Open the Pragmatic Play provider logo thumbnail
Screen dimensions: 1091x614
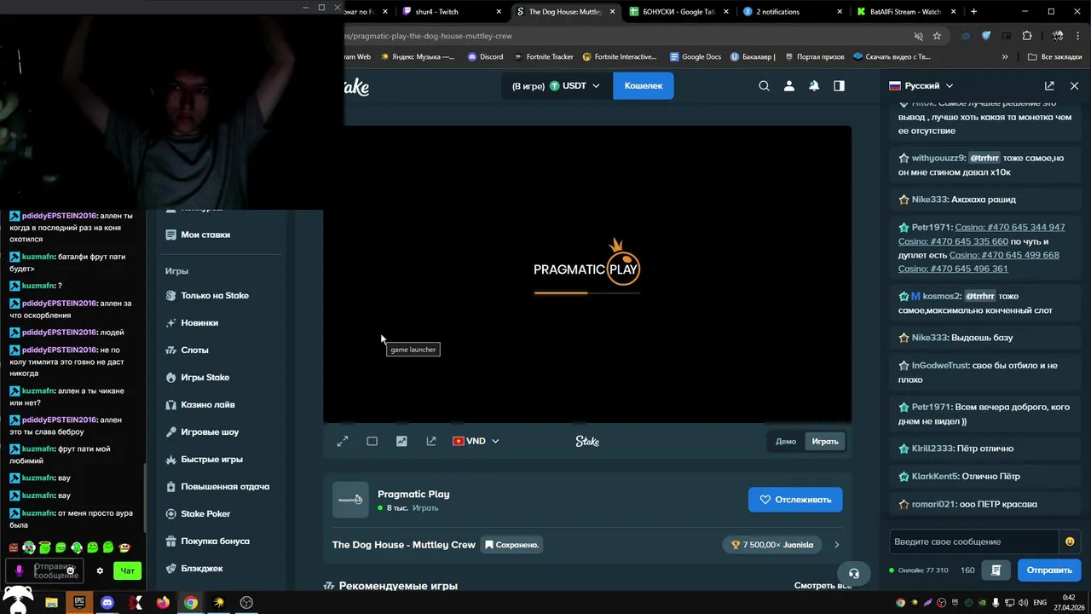(x=350, y=500)
